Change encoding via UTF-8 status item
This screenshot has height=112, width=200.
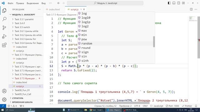137,106
